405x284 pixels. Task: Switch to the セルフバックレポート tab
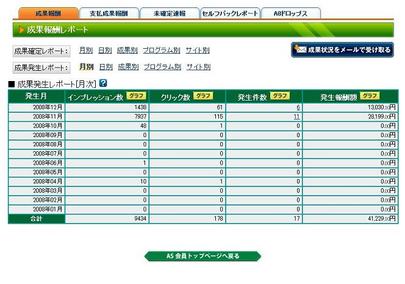click(230, 13)
